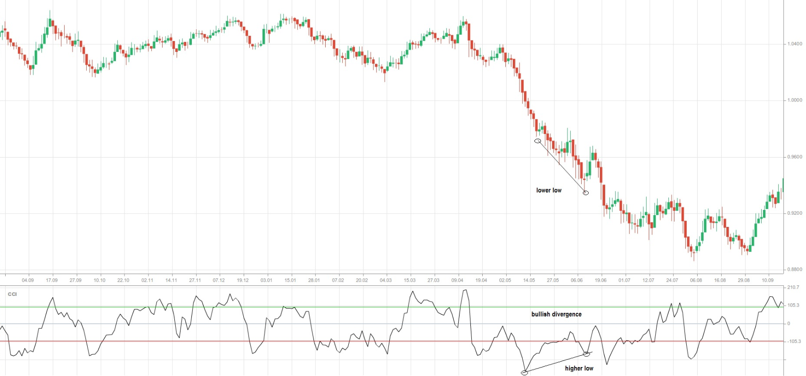Click the 14.05 date marker on the time axis
This screenshot has width=806, height=376.
click(x=529, y=280)
